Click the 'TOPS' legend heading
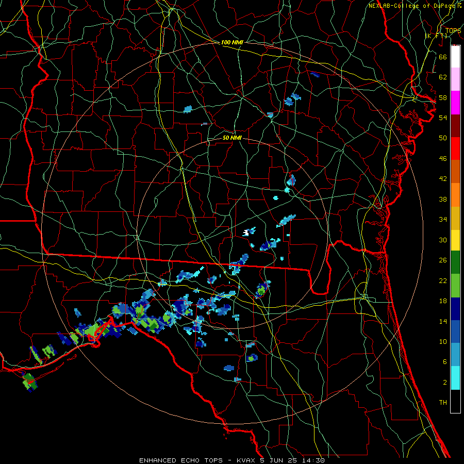The width and height of the screenshot is (464, 464). [x=453, y=30]
